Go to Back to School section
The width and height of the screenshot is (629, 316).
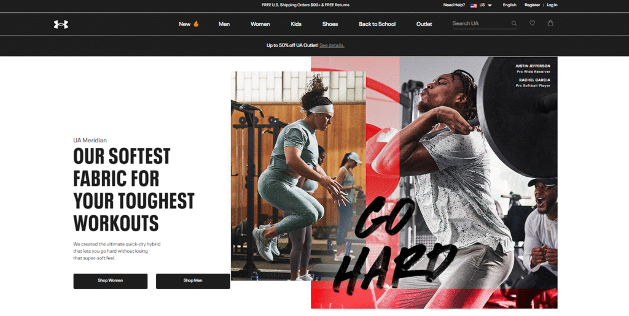(x=377, y=24)
